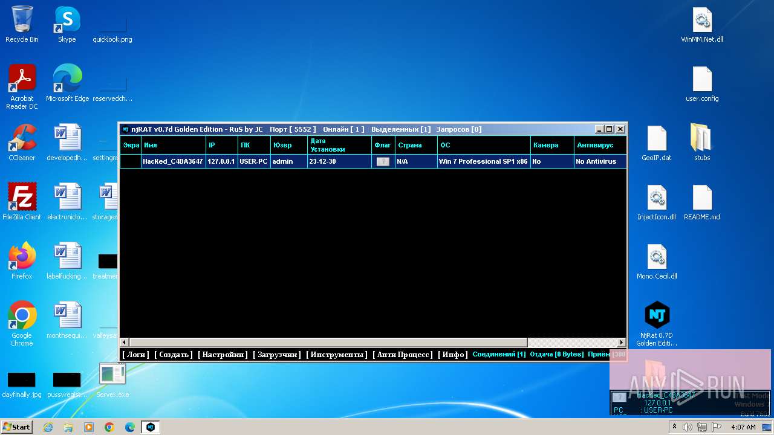This screenshot has height=435, width=774.
Task: Click the 127.0.0.1 IP cell
Action: coord(221,161)
